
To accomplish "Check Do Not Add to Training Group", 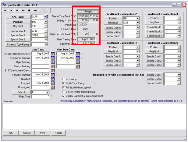I will [x=63, y=92].
